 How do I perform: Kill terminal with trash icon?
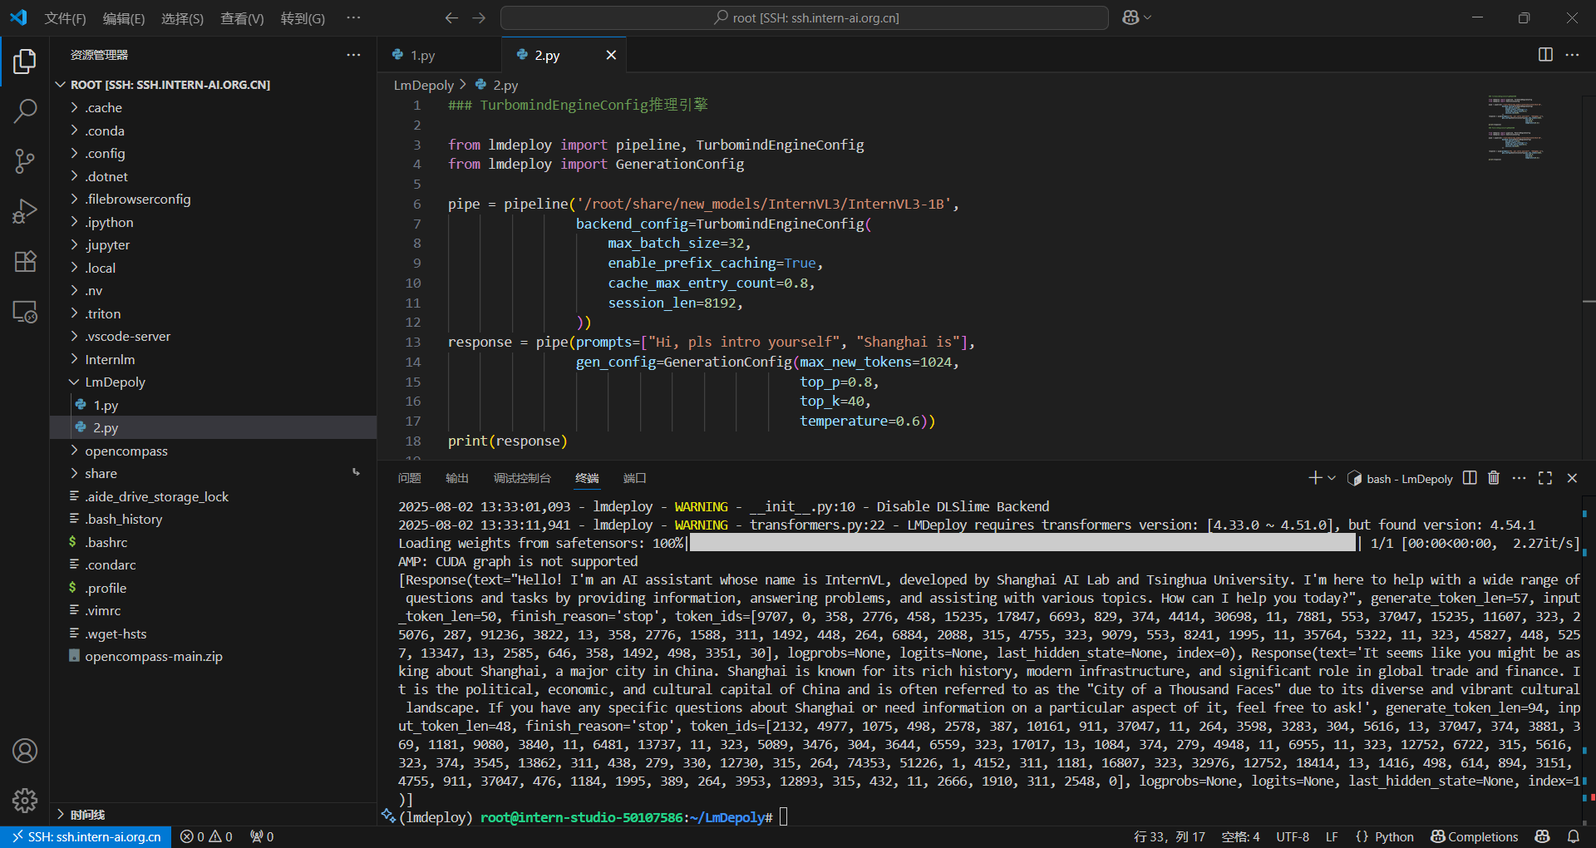click(x=1494, y=478)
